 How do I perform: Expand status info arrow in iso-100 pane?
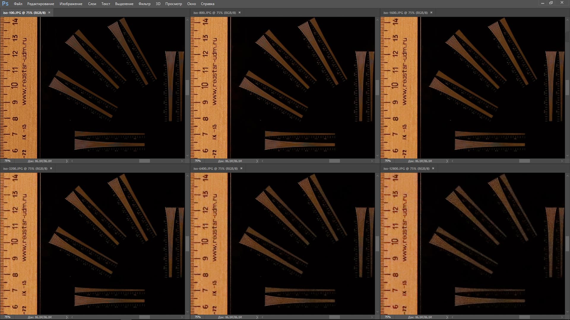tap(66, 161)
